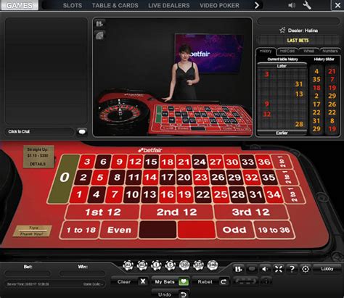
Task: Add dealer Halna to favorites star
Action: point(282,30)
